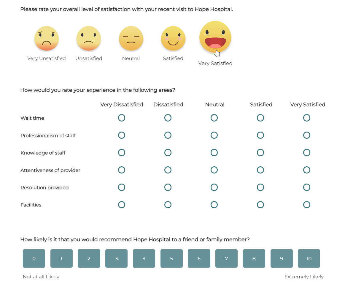Viewport: 345px width, 284px height.
Task: Click the 8 recommendation score button
Action: point(254,258)
